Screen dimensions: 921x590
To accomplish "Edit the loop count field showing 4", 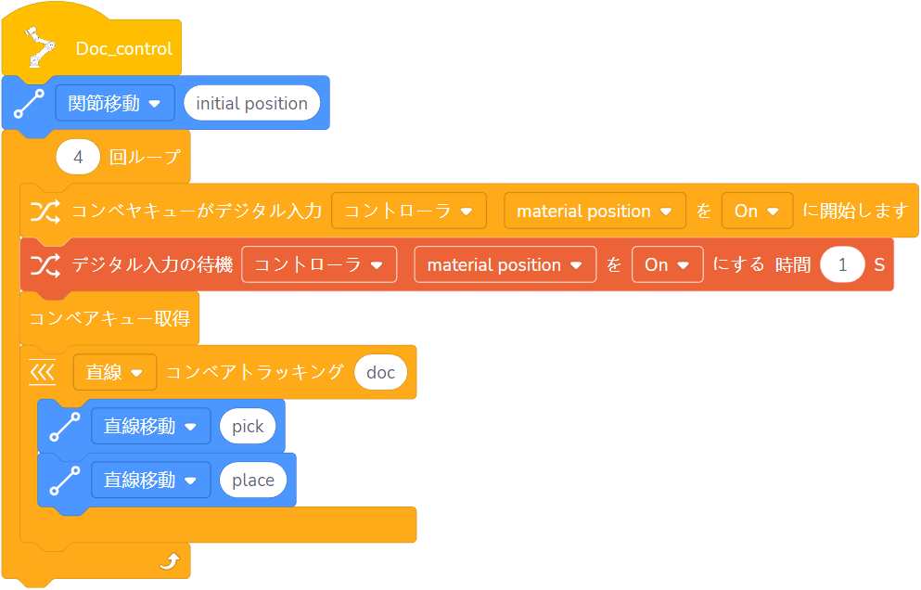I will [78, 158].
